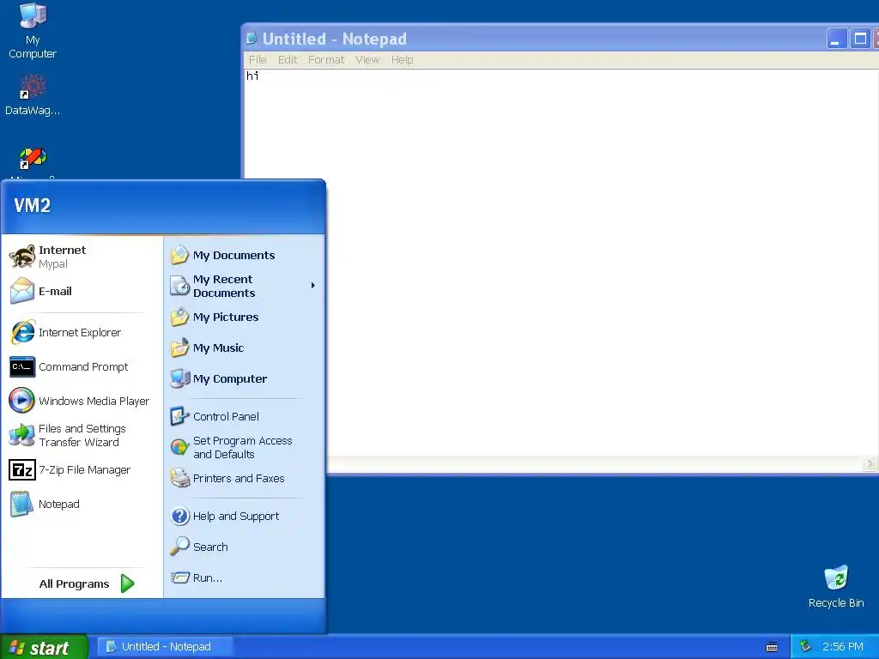
Task: Click the keyboard icon in taskbar
Action: [772, 647]
